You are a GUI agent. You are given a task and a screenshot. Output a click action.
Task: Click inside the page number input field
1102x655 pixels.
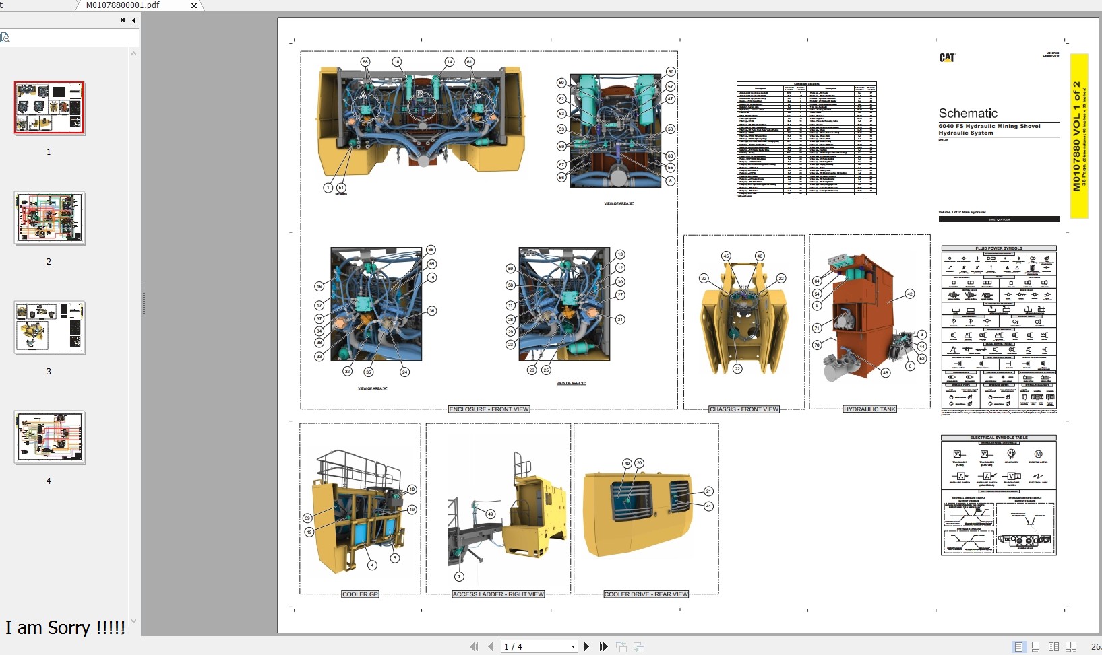(x=532, y=647)
